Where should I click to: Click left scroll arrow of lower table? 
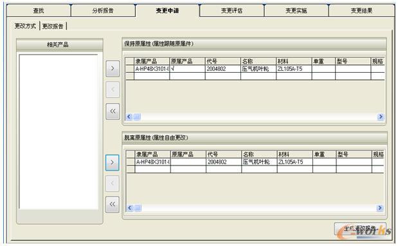[x=130, y=208]
